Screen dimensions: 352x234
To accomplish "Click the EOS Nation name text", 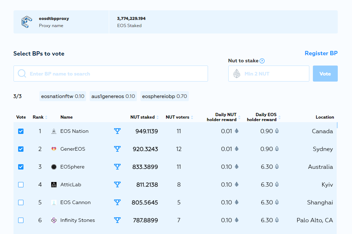I will [74, 131].
